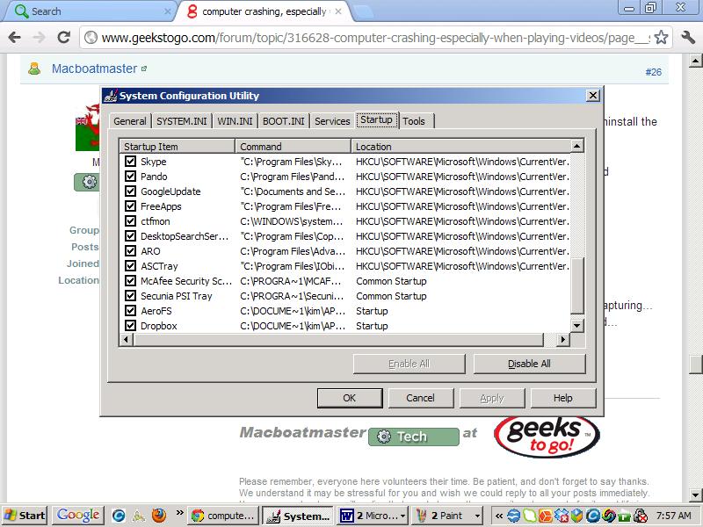Viewport: 703px width, 527px height.
Task: Open the Services tab
Action: (x=332, y=121)
